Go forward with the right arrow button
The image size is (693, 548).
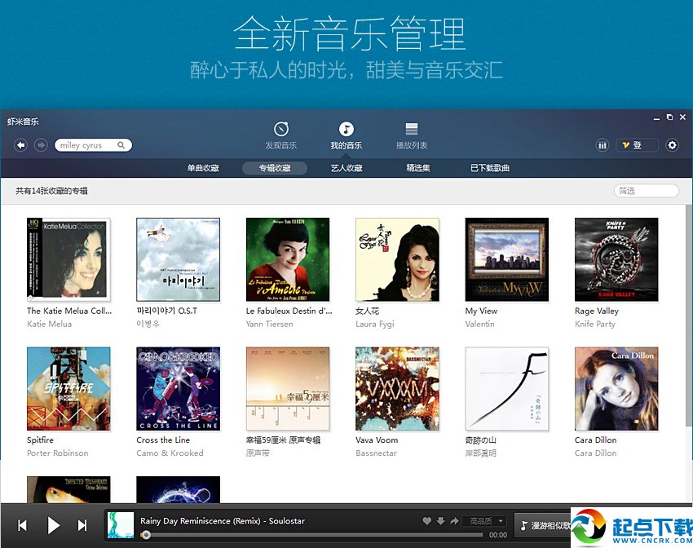tap(41, 145)
